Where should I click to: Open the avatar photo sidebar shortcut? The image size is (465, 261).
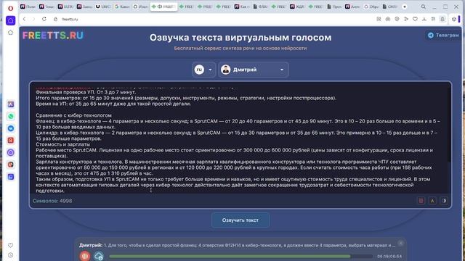click(x=11, y=165)
